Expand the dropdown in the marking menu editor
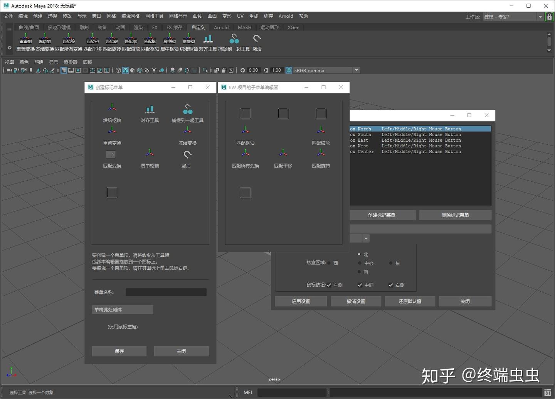The width and height of the screenshot is (555, 399). 365,238
